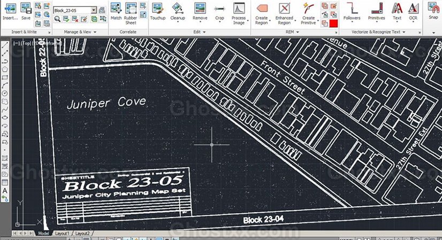Open the Followers dropdown arrow
442x240 pixels.
[352, 22]
